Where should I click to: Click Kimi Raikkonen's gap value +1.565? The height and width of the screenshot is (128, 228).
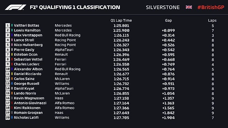coord(168,108)
